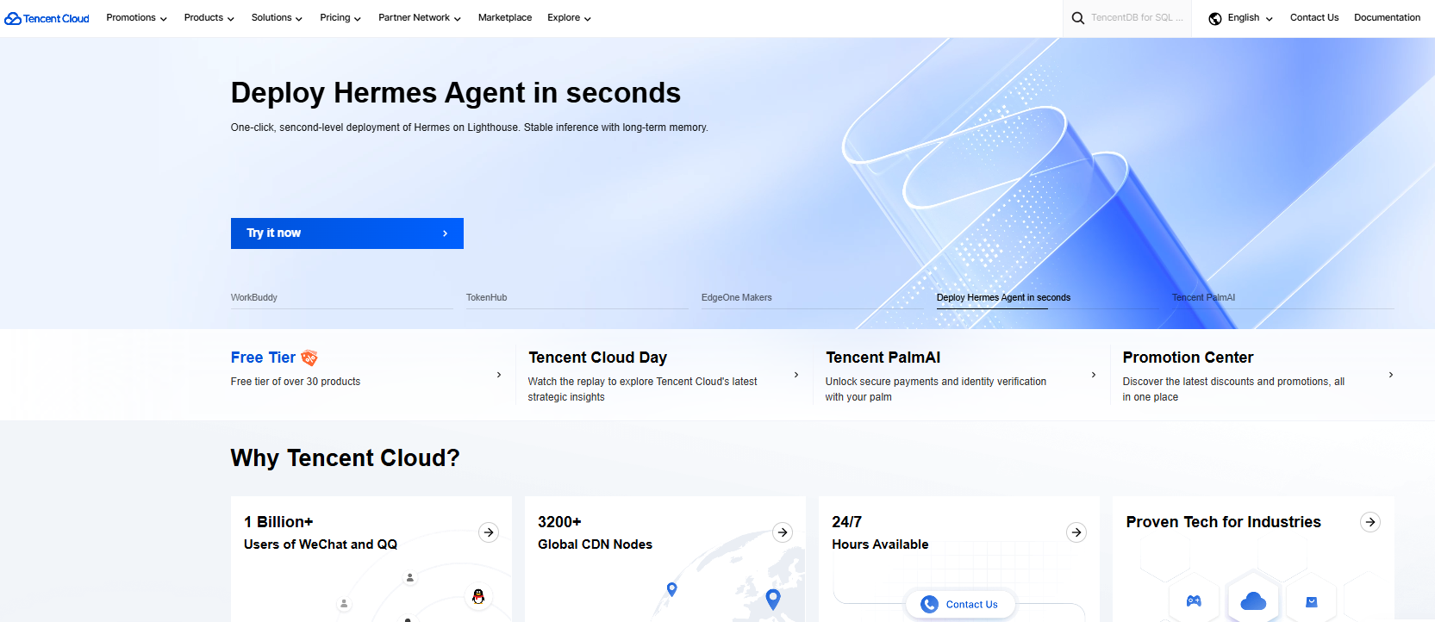The image size is (1435, 622).
Task: Click chevron next to Promotion Center
Action: pyautogui.click(x=1391, y=375)
